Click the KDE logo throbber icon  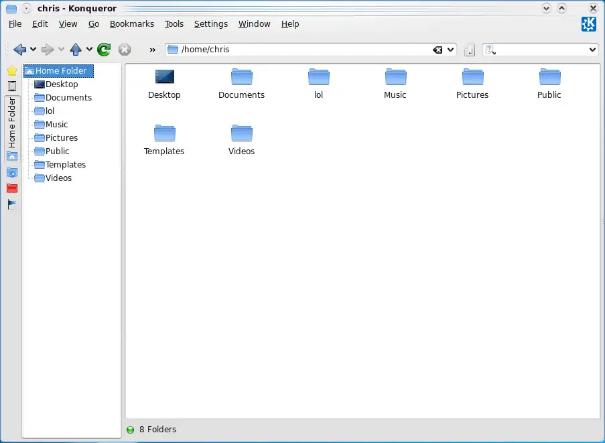(x=588, y=24)
